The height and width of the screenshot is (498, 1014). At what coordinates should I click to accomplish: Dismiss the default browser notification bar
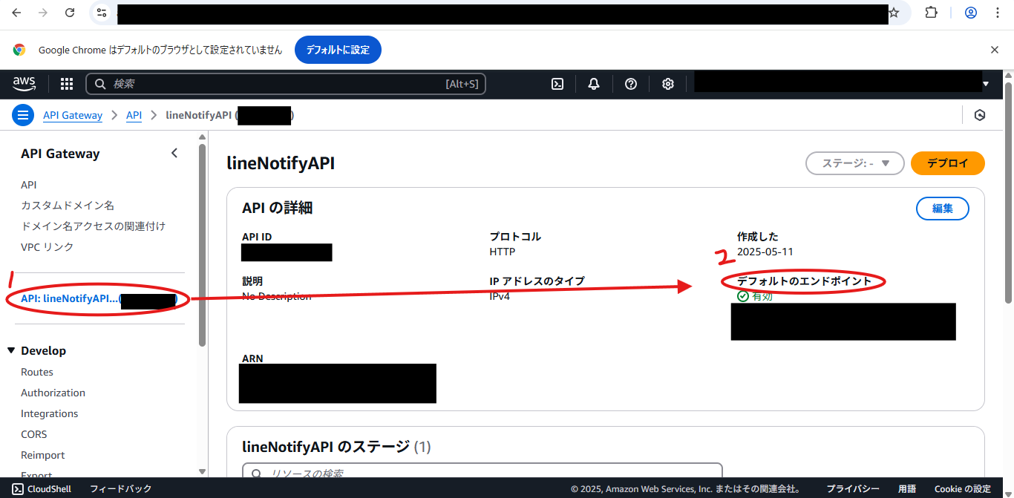point(995,50)
